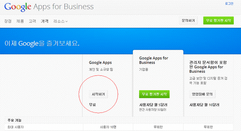Start free trial under Google Apps for Business
The image size is (241, 131).
pyautogui.click(x=154, y=94)
